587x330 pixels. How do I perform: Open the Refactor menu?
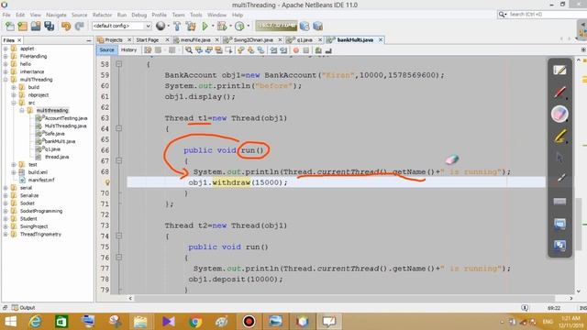tap(102, 15)
